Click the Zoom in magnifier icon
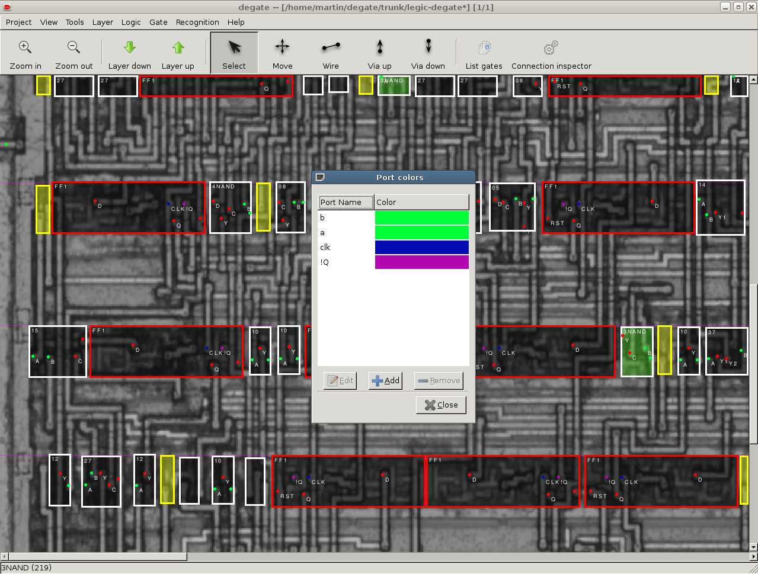The width and height of the screenshot is (758, 574). tap(25, 47)
